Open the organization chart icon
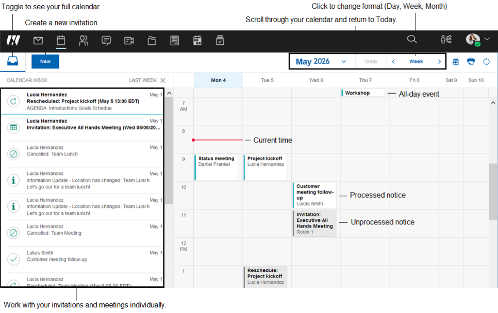Image resolution: width=498 pixels, height=313 pixels. (446, 39)
